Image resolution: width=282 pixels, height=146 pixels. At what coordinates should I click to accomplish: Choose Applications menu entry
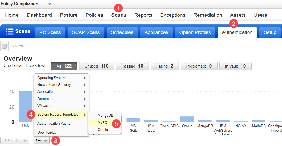(61, 92)
